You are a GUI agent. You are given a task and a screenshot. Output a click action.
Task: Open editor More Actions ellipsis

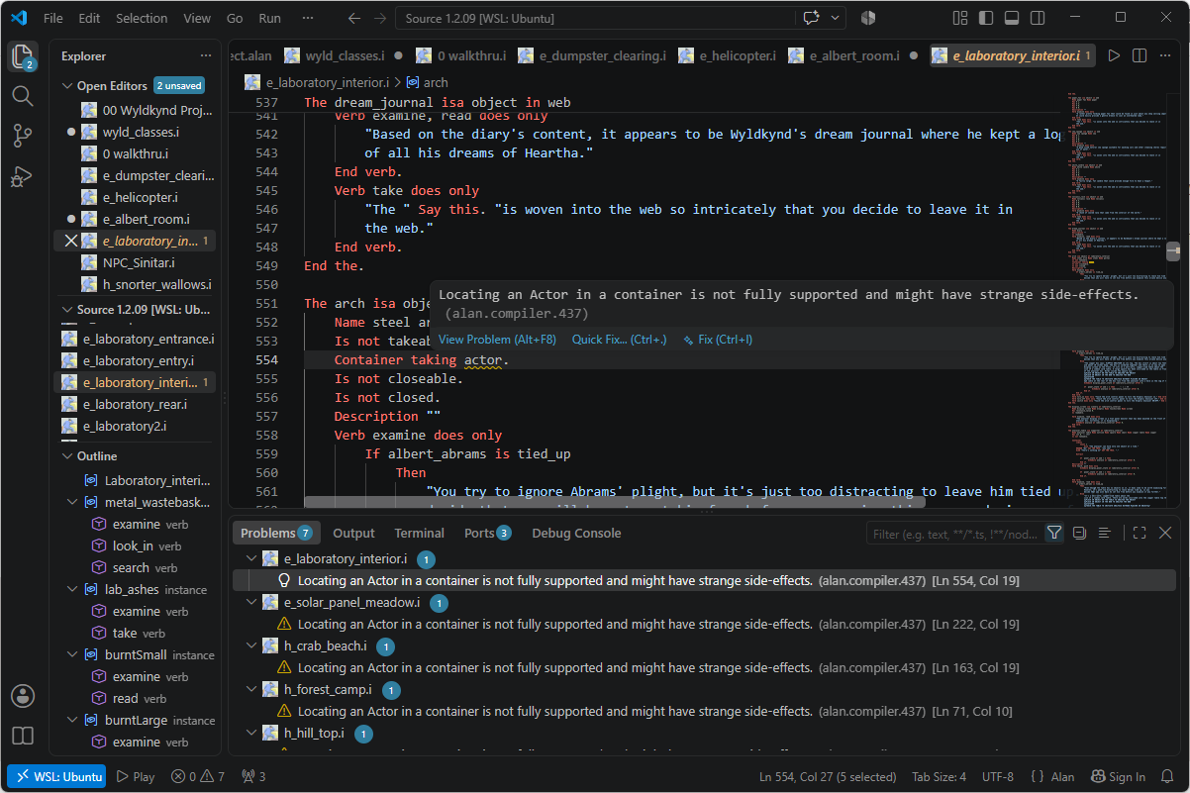[1165, 55]
